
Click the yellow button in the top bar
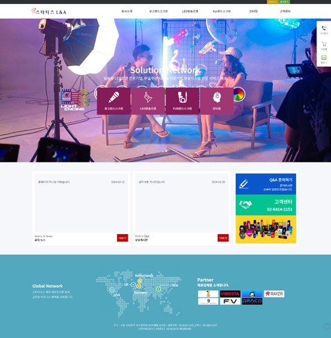[273, 2]
